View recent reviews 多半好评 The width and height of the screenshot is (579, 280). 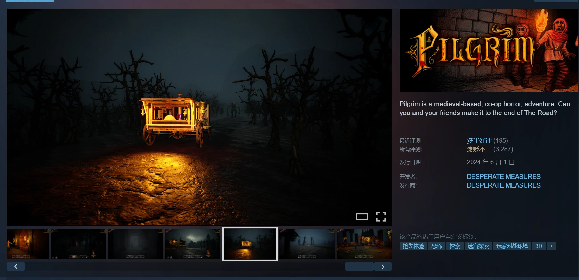[x=479, y=140]
